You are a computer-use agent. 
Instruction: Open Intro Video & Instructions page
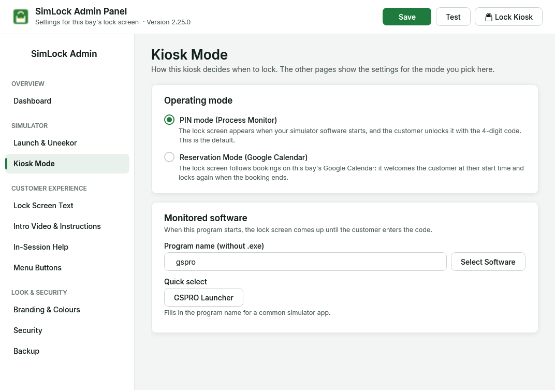pyautogui.click(x=67, y=226)
